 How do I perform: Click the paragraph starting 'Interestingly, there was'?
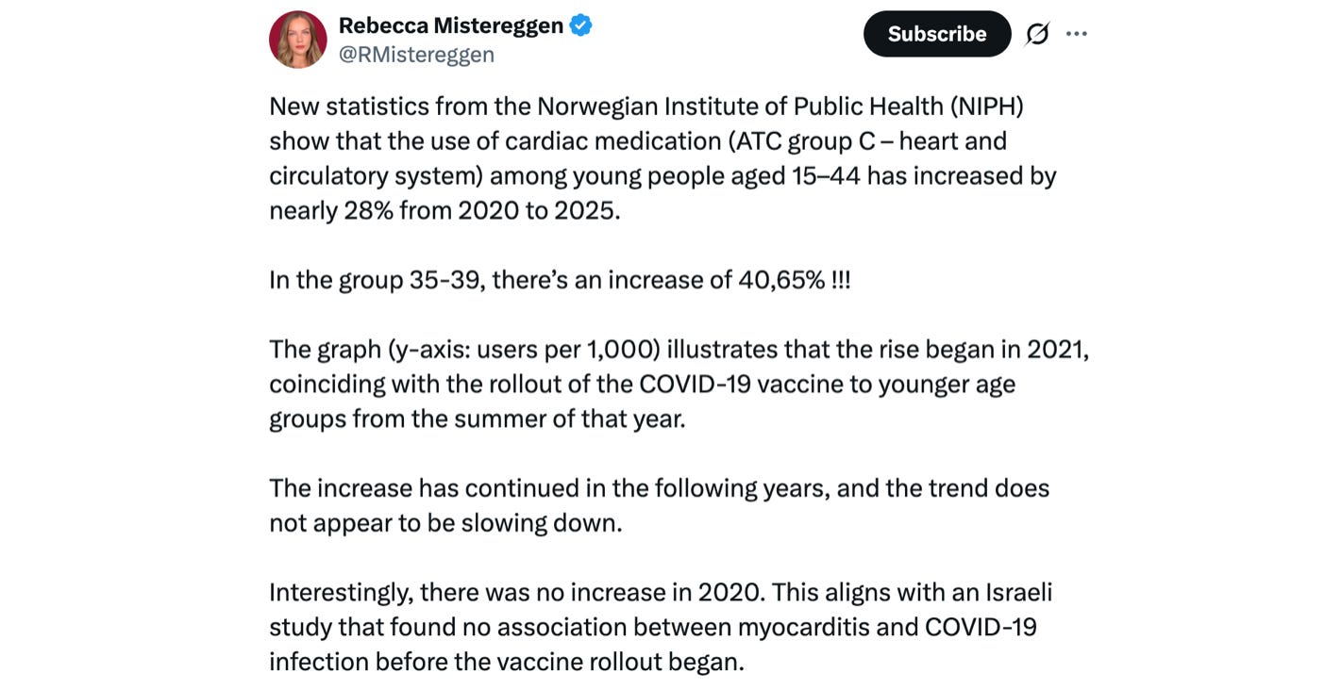[661, 627]
